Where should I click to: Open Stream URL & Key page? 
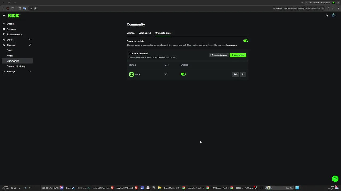pyautogui.click(x=16, y=66)
